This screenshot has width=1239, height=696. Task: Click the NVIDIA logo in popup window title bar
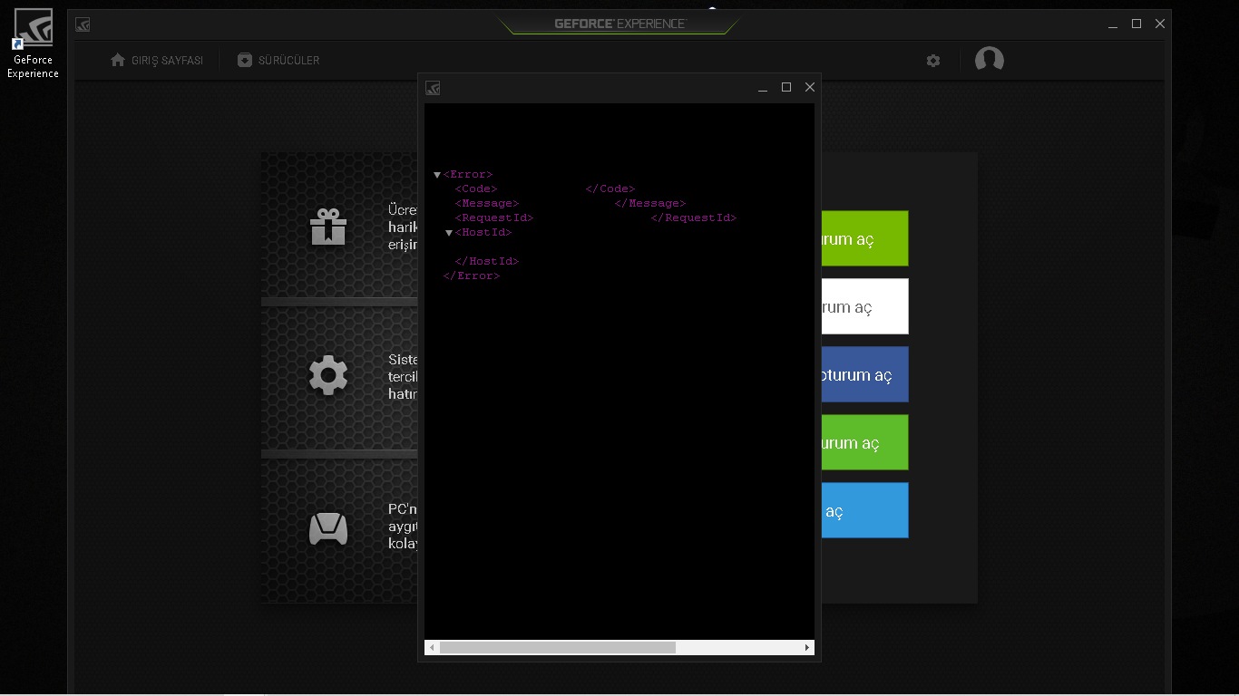[433, 88]
